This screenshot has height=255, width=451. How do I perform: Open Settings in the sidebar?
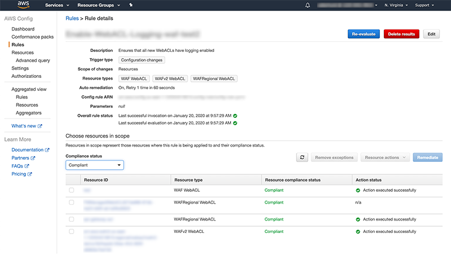click(x=20, y=68)
